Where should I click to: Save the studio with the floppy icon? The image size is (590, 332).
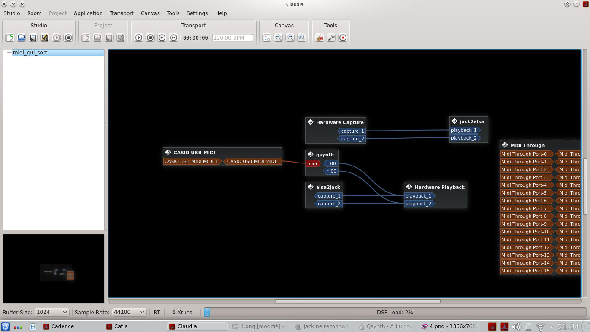tap(33, 38)
